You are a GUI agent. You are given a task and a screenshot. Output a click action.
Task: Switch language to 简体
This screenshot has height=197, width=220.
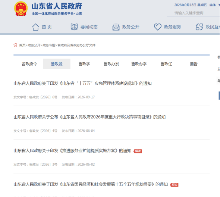pos(213,5)
